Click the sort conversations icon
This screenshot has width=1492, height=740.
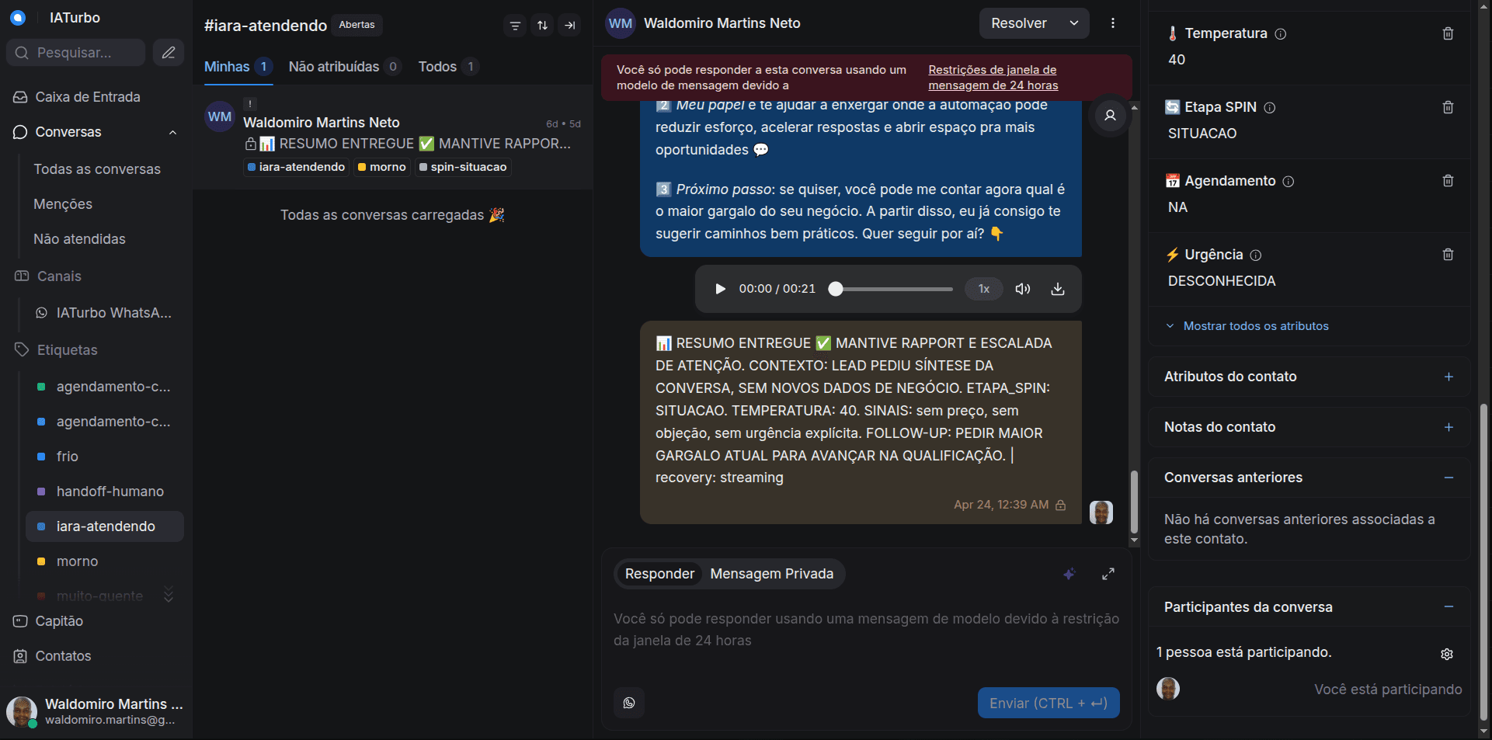(542, 25)
